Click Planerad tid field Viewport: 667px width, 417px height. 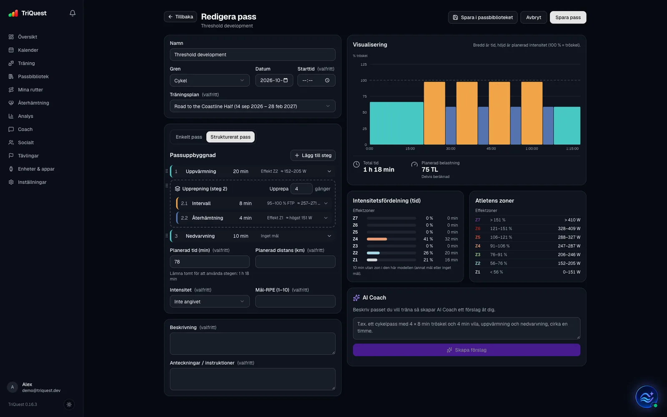pos(210,262)
